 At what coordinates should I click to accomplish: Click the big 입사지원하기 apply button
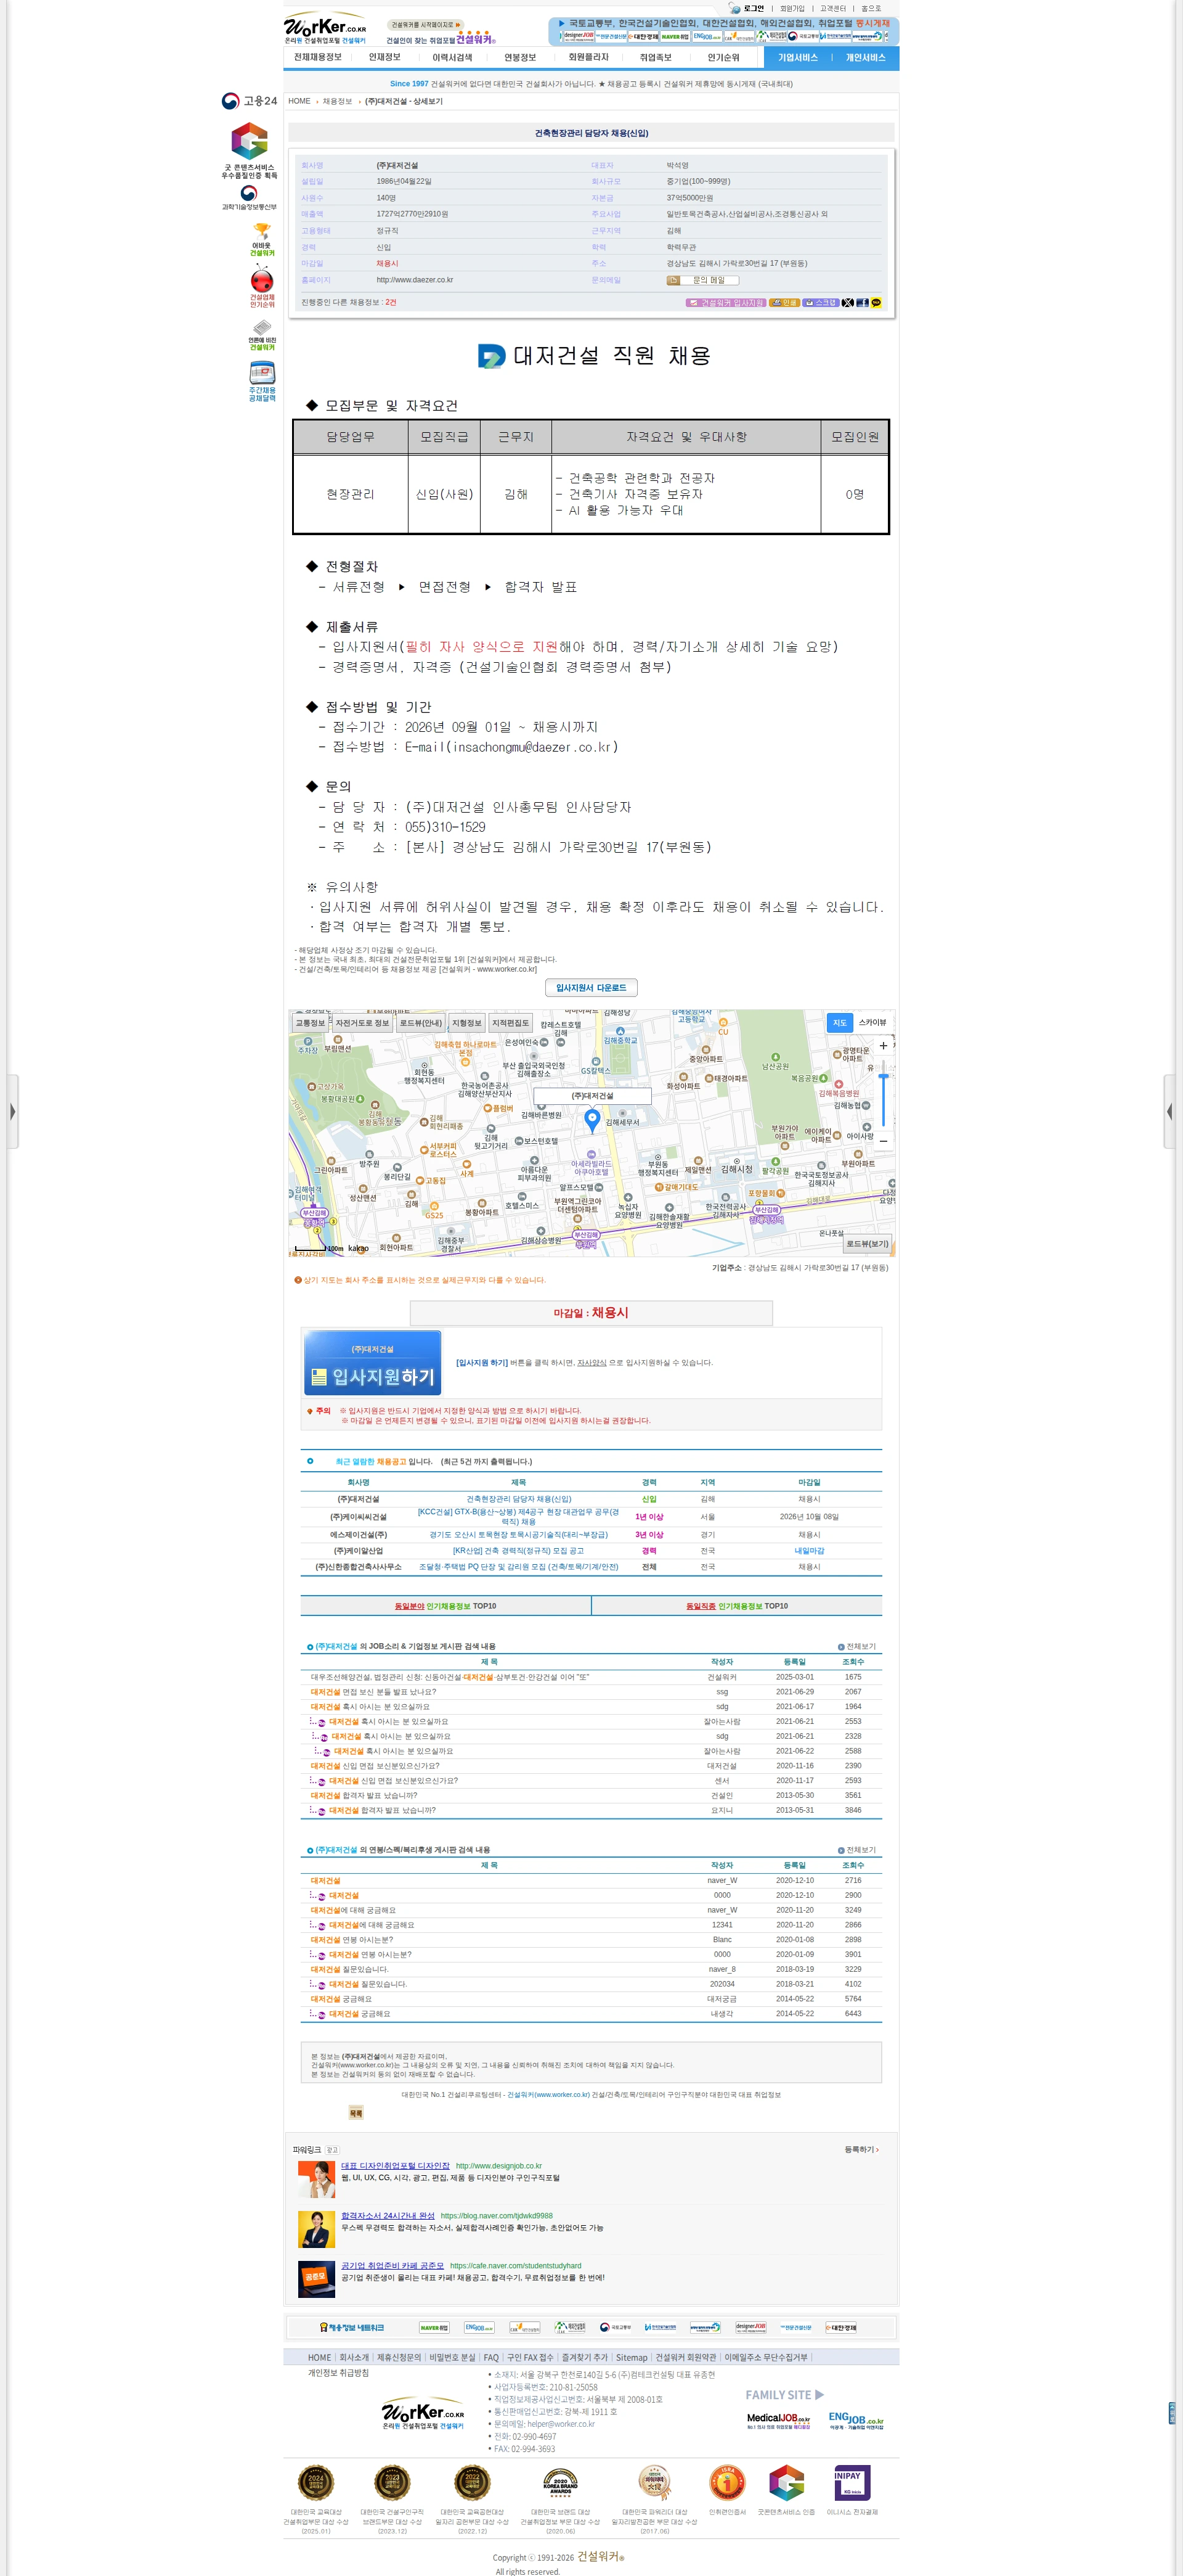(373, 1363)
